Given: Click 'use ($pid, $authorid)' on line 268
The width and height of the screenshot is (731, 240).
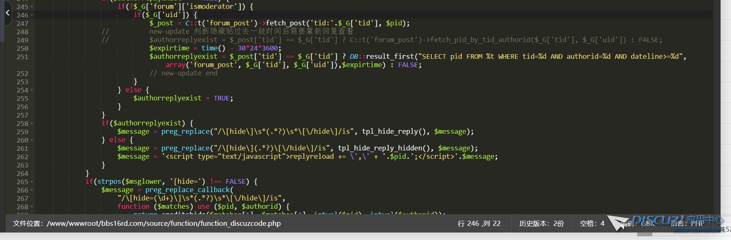Looking at the screenshot, I should 241,207.
